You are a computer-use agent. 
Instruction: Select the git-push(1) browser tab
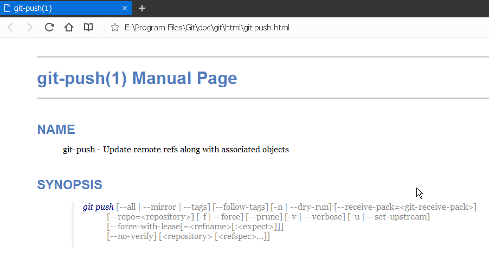[x=66, y=8]
